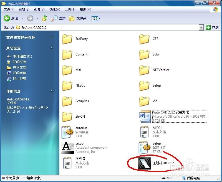The height and width of the screenshot is (182, 222).
Task: Click the address bar path field
Action: (107, 27)
